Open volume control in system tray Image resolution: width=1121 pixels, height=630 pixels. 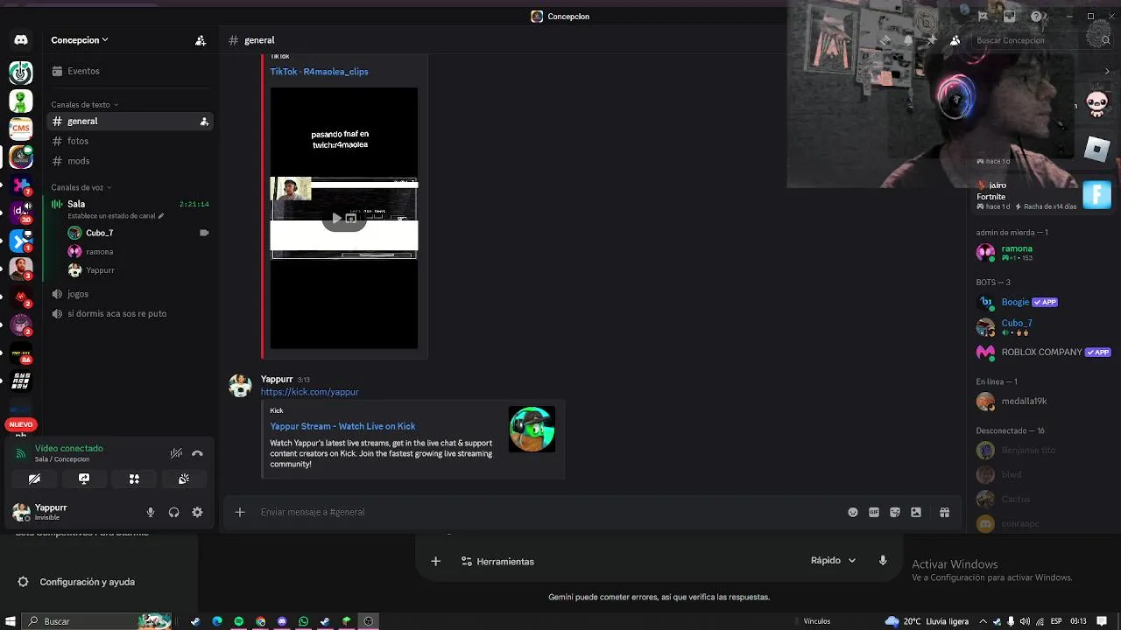(1025, 621)
